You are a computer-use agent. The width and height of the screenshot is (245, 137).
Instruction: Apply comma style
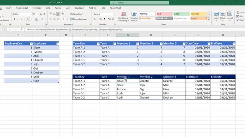tap(105, 19)
